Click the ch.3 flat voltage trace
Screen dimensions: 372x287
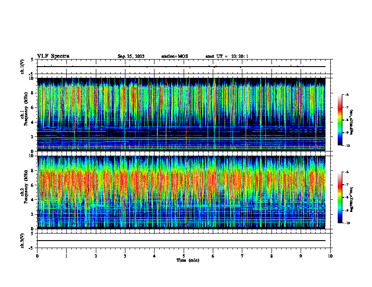[181, 241]
